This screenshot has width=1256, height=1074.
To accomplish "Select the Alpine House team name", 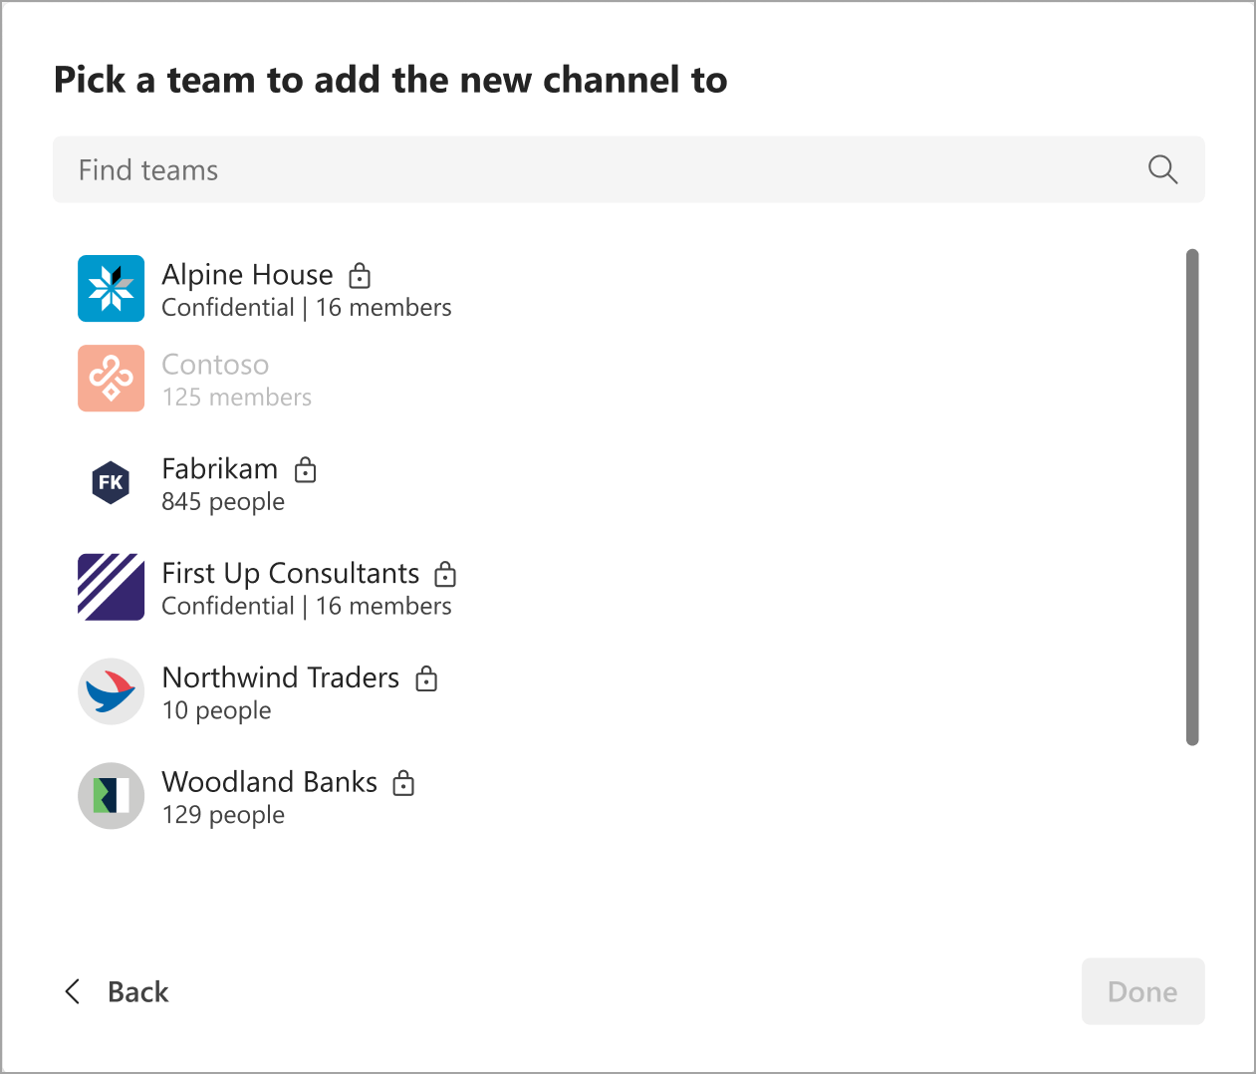I will (247, 275).
